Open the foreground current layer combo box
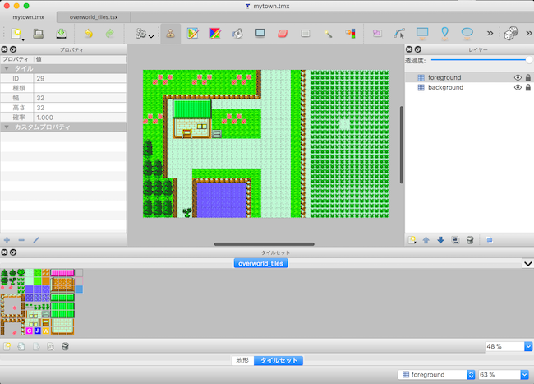Image resolution: width=534 pixels, height=384 pixels. tap(436, 375)
